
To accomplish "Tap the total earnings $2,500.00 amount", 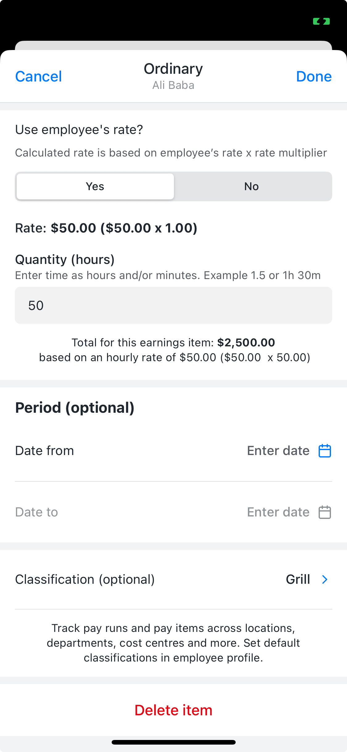I will coord(246,343).
